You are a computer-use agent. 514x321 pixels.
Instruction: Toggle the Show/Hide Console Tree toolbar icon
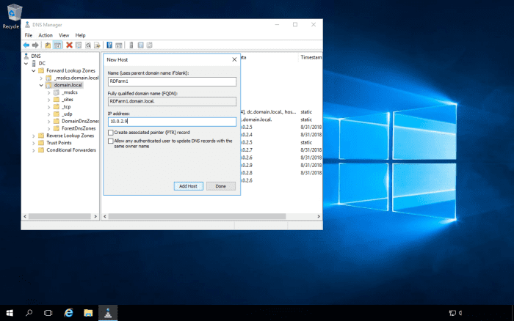coord(57,45)
